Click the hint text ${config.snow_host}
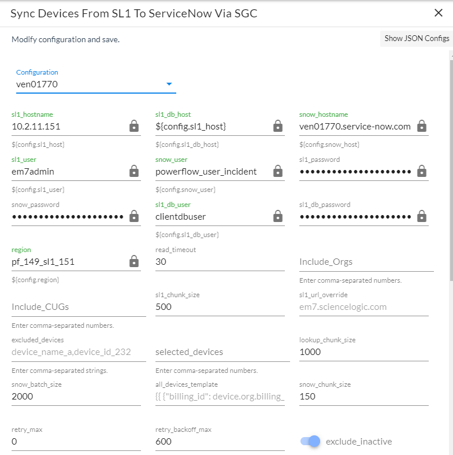This screenshot has height=455, width=453. 329,145
